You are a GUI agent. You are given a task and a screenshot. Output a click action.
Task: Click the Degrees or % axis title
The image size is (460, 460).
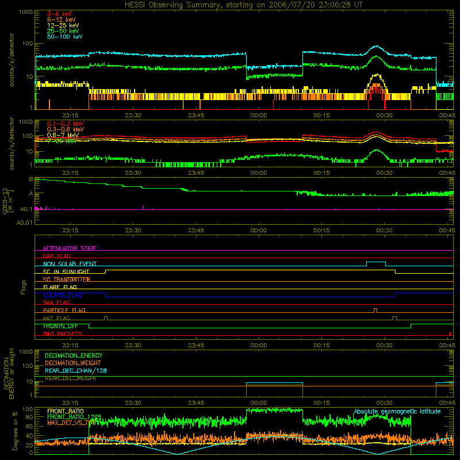pyautogui.click(x=15, y=431)
